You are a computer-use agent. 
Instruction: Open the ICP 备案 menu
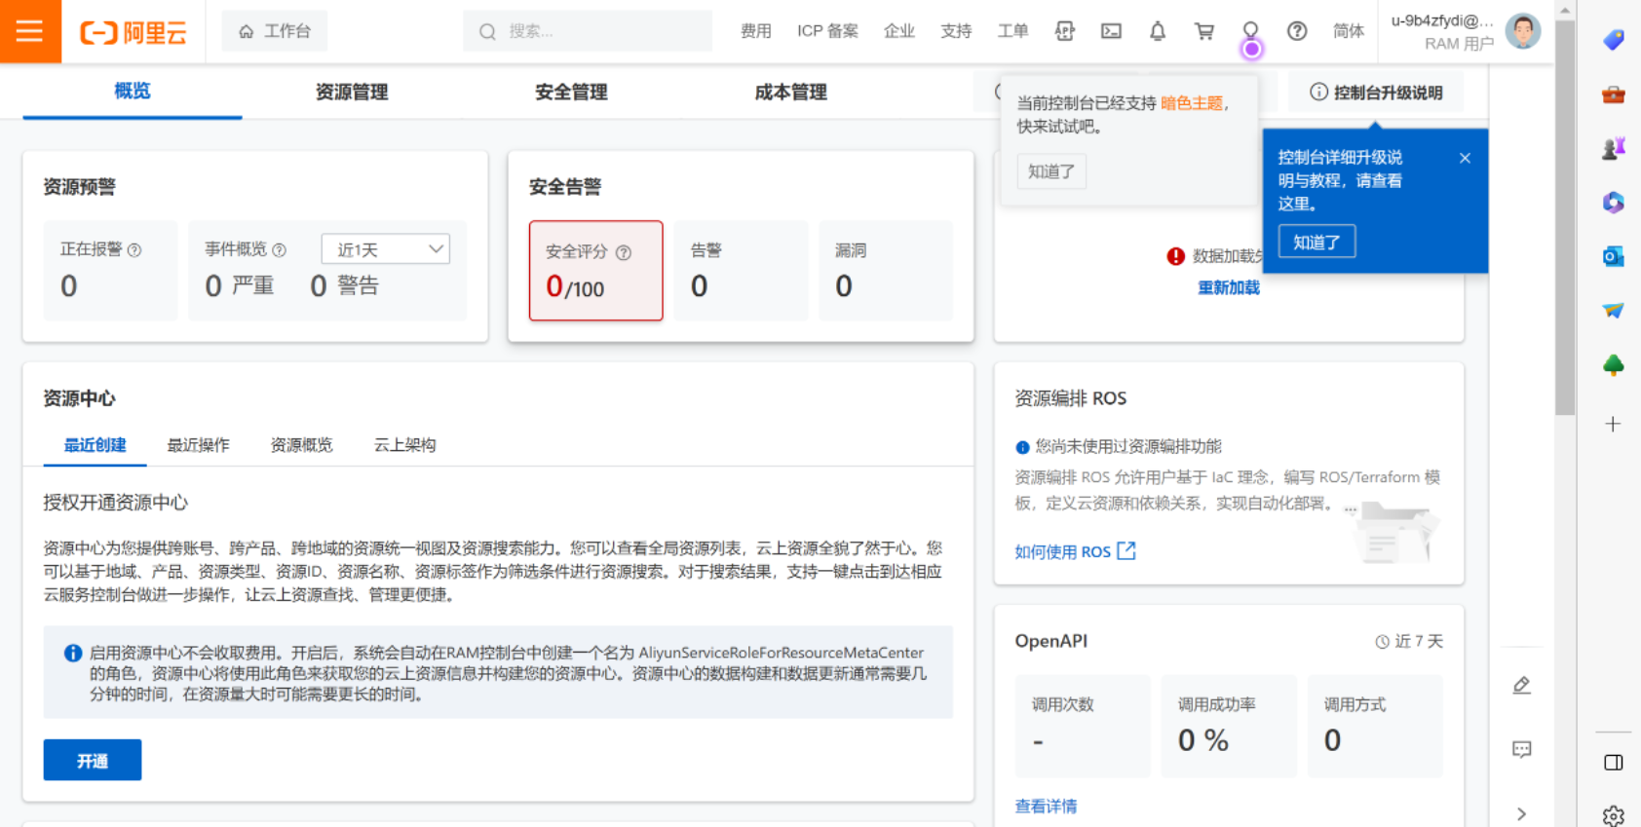coord(827,31)
